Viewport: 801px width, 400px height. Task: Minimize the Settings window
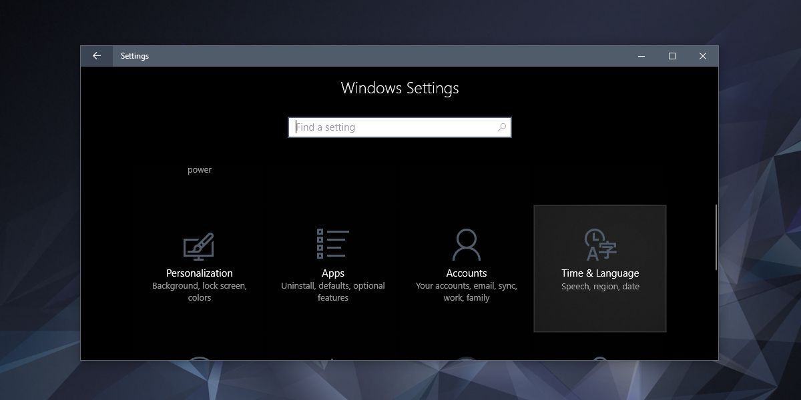pos(641,56)
